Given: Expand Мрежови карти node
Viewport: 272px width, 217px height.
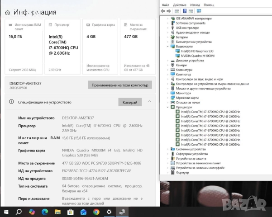Looking at the screenshot, I should tap(167, 98).
